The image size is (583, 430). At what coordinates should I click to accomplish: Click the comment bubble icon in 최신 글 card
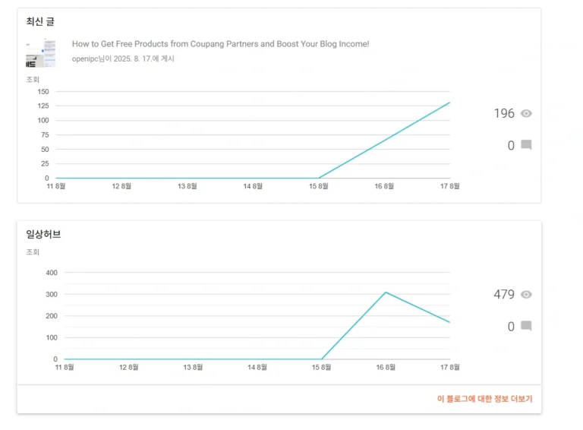[526, 144]
